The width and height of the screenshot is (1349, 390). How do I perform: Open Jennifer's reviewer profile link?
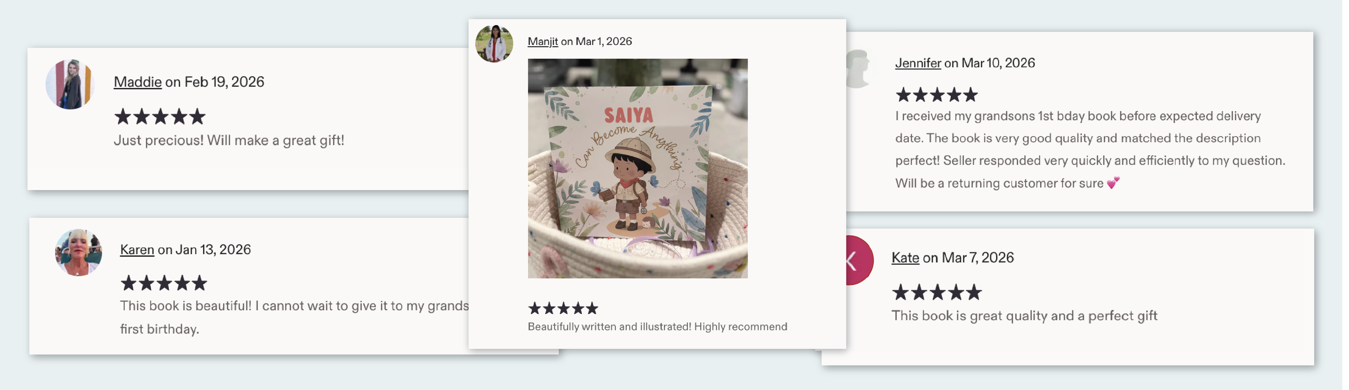coord(918,63)
